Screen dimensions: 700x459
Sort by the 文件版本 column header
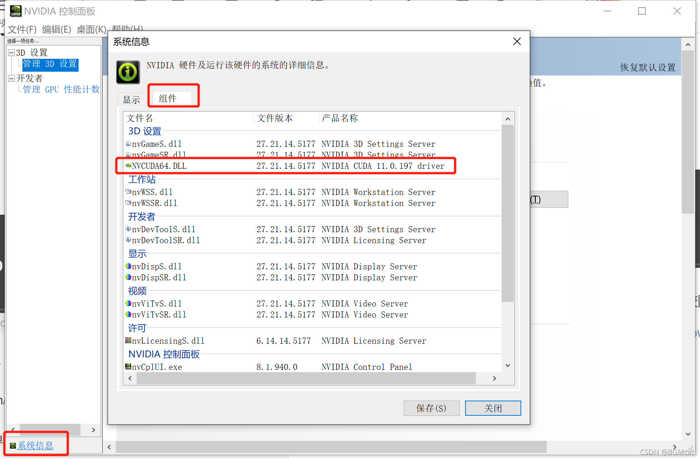(286, 118)
